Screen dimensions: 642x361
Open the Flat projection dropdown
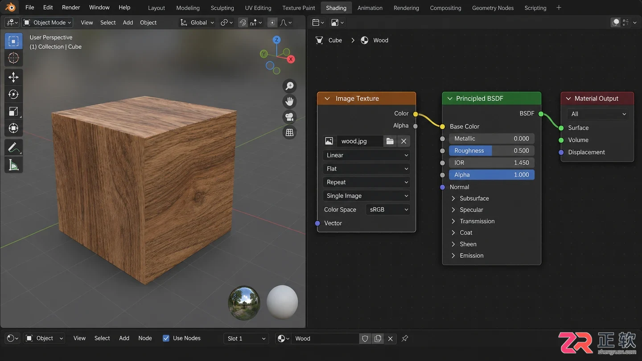[x=366, y=168]
